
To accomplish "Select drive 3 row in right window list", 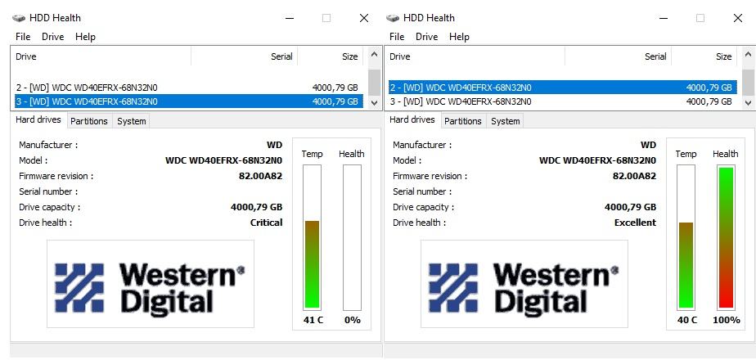I will pyautogui.click(x=563, y=101).
